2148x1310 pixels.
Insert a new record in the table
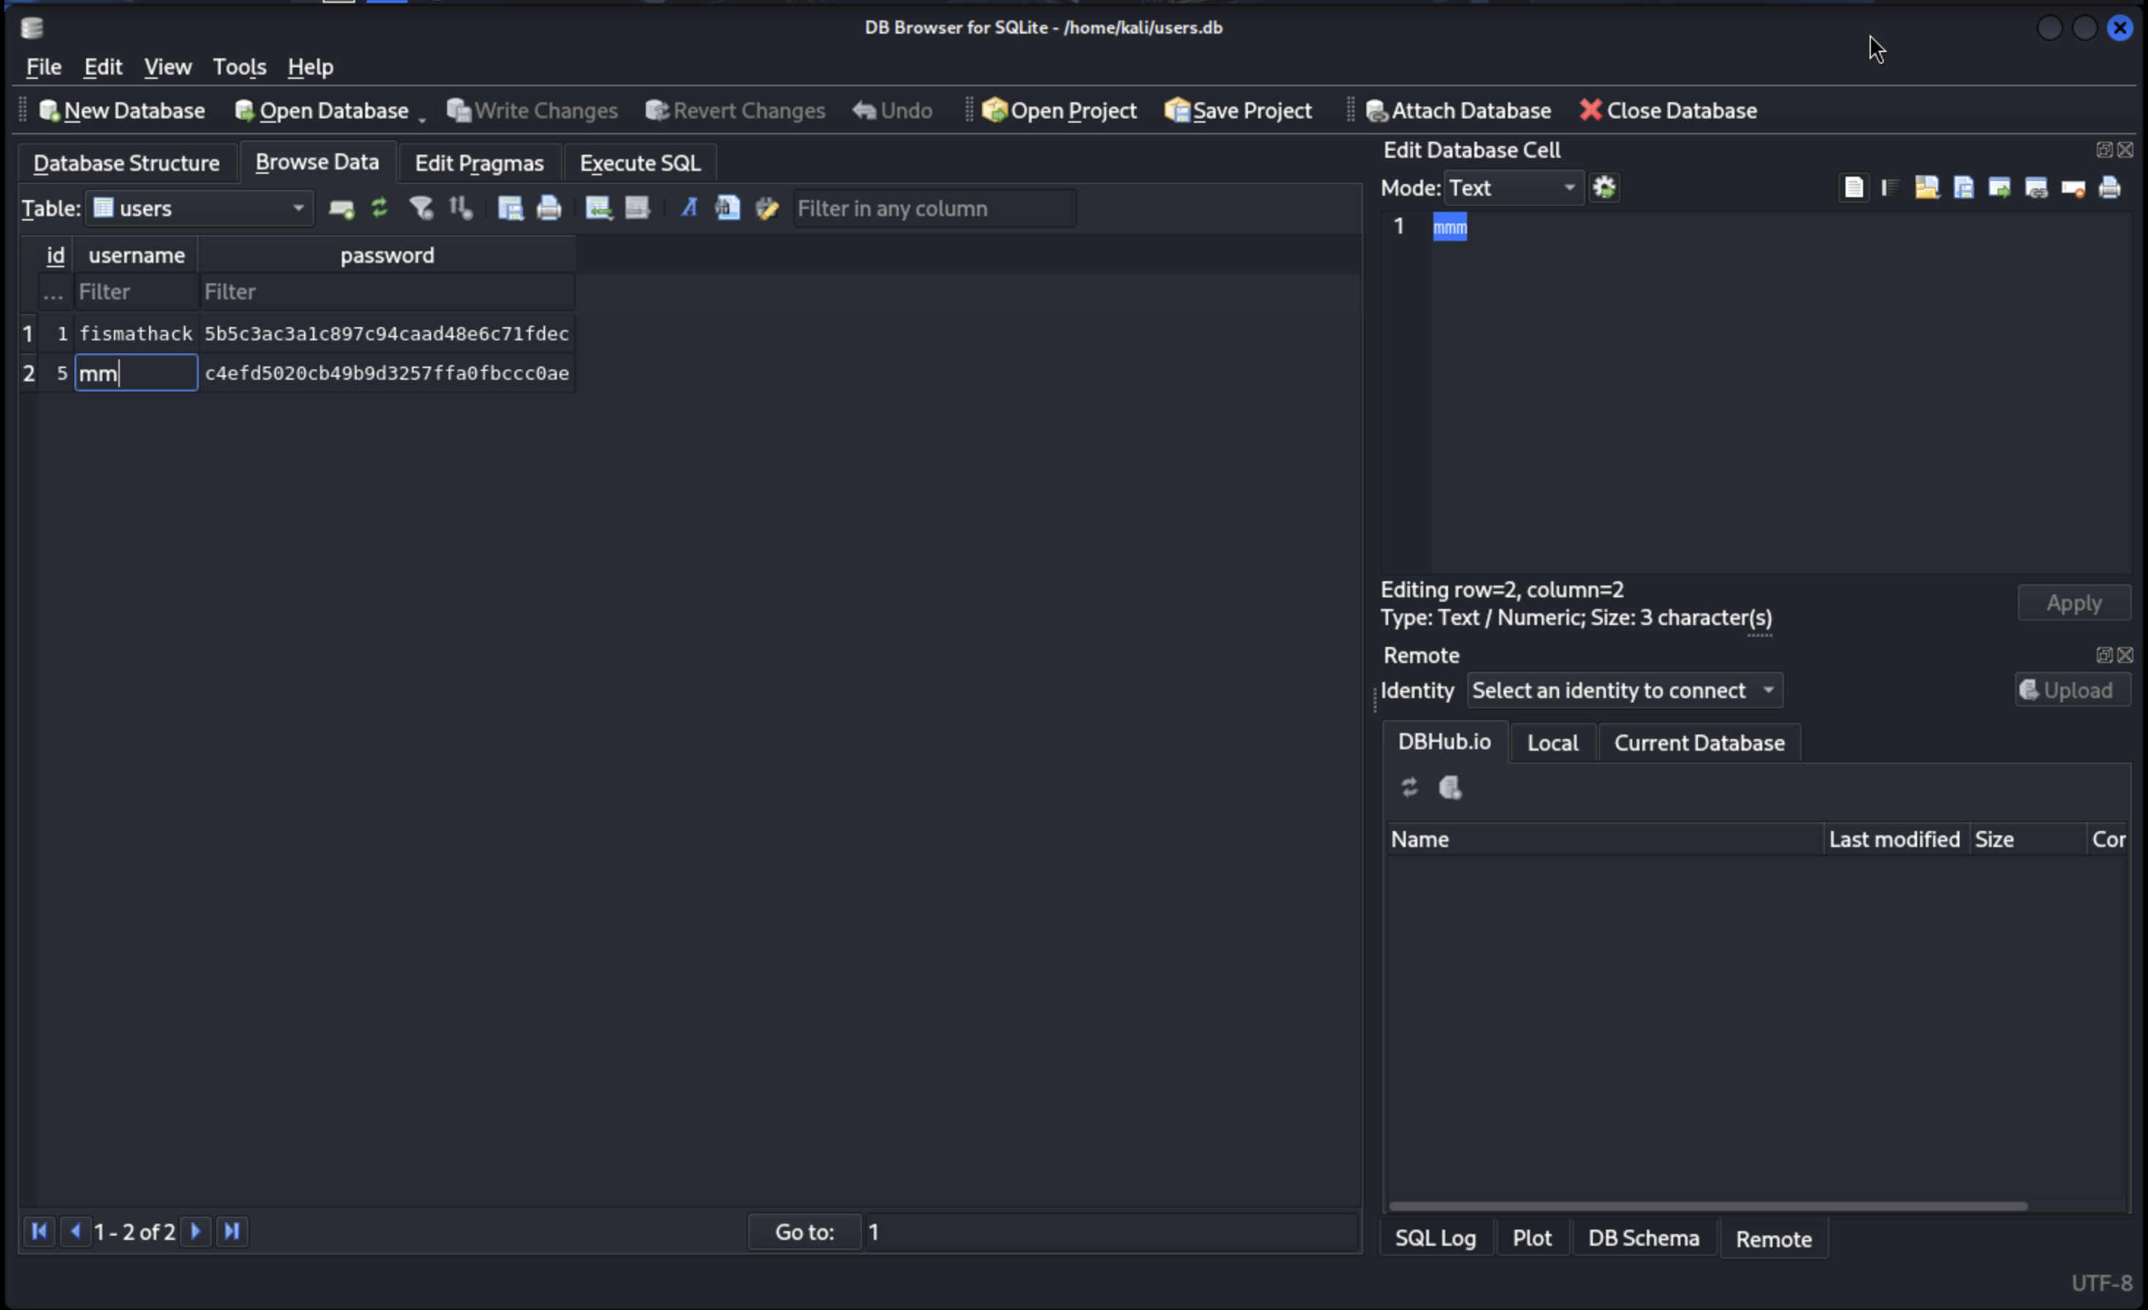599,207
